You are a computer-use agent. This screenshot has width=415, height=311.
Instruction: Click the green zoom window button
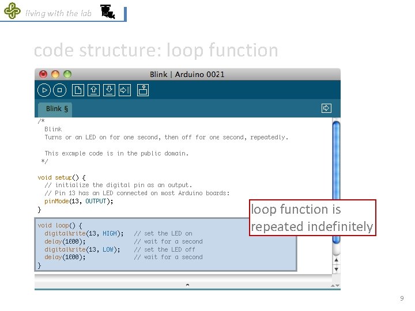(x=67, y=74)
